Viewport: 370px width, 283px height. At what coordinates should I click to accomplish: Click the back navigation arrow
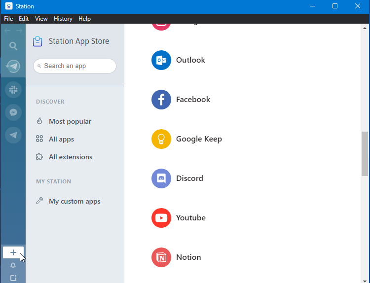pos(7,31)
